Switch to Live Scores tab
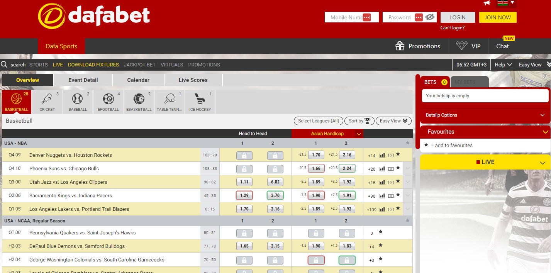 coord(193,80)
